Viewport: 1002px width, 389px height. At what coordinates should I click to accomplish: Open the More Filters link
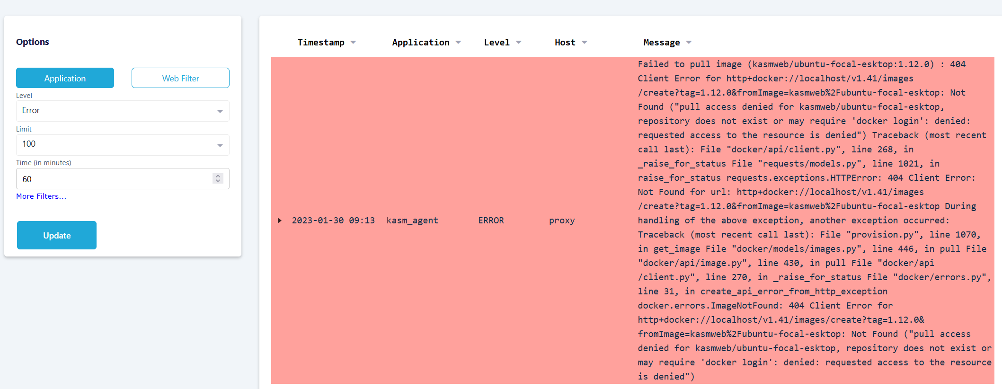(x=41, y=196)
